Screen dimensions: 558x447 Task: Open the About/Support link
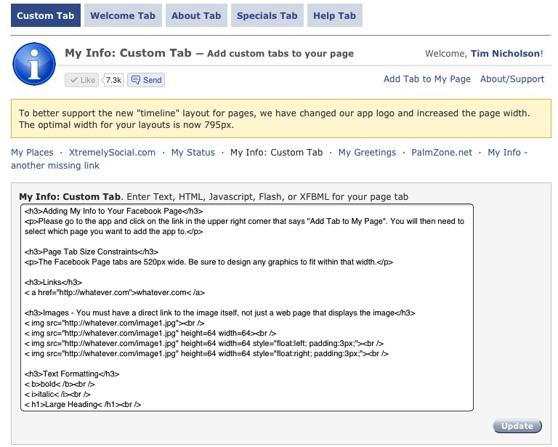point(512,79)
